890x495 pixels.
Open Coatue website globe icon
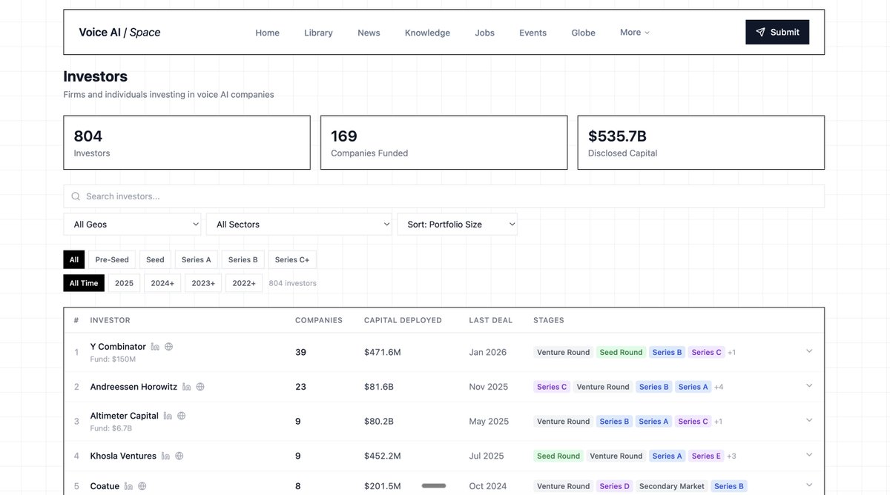(142, 486)
